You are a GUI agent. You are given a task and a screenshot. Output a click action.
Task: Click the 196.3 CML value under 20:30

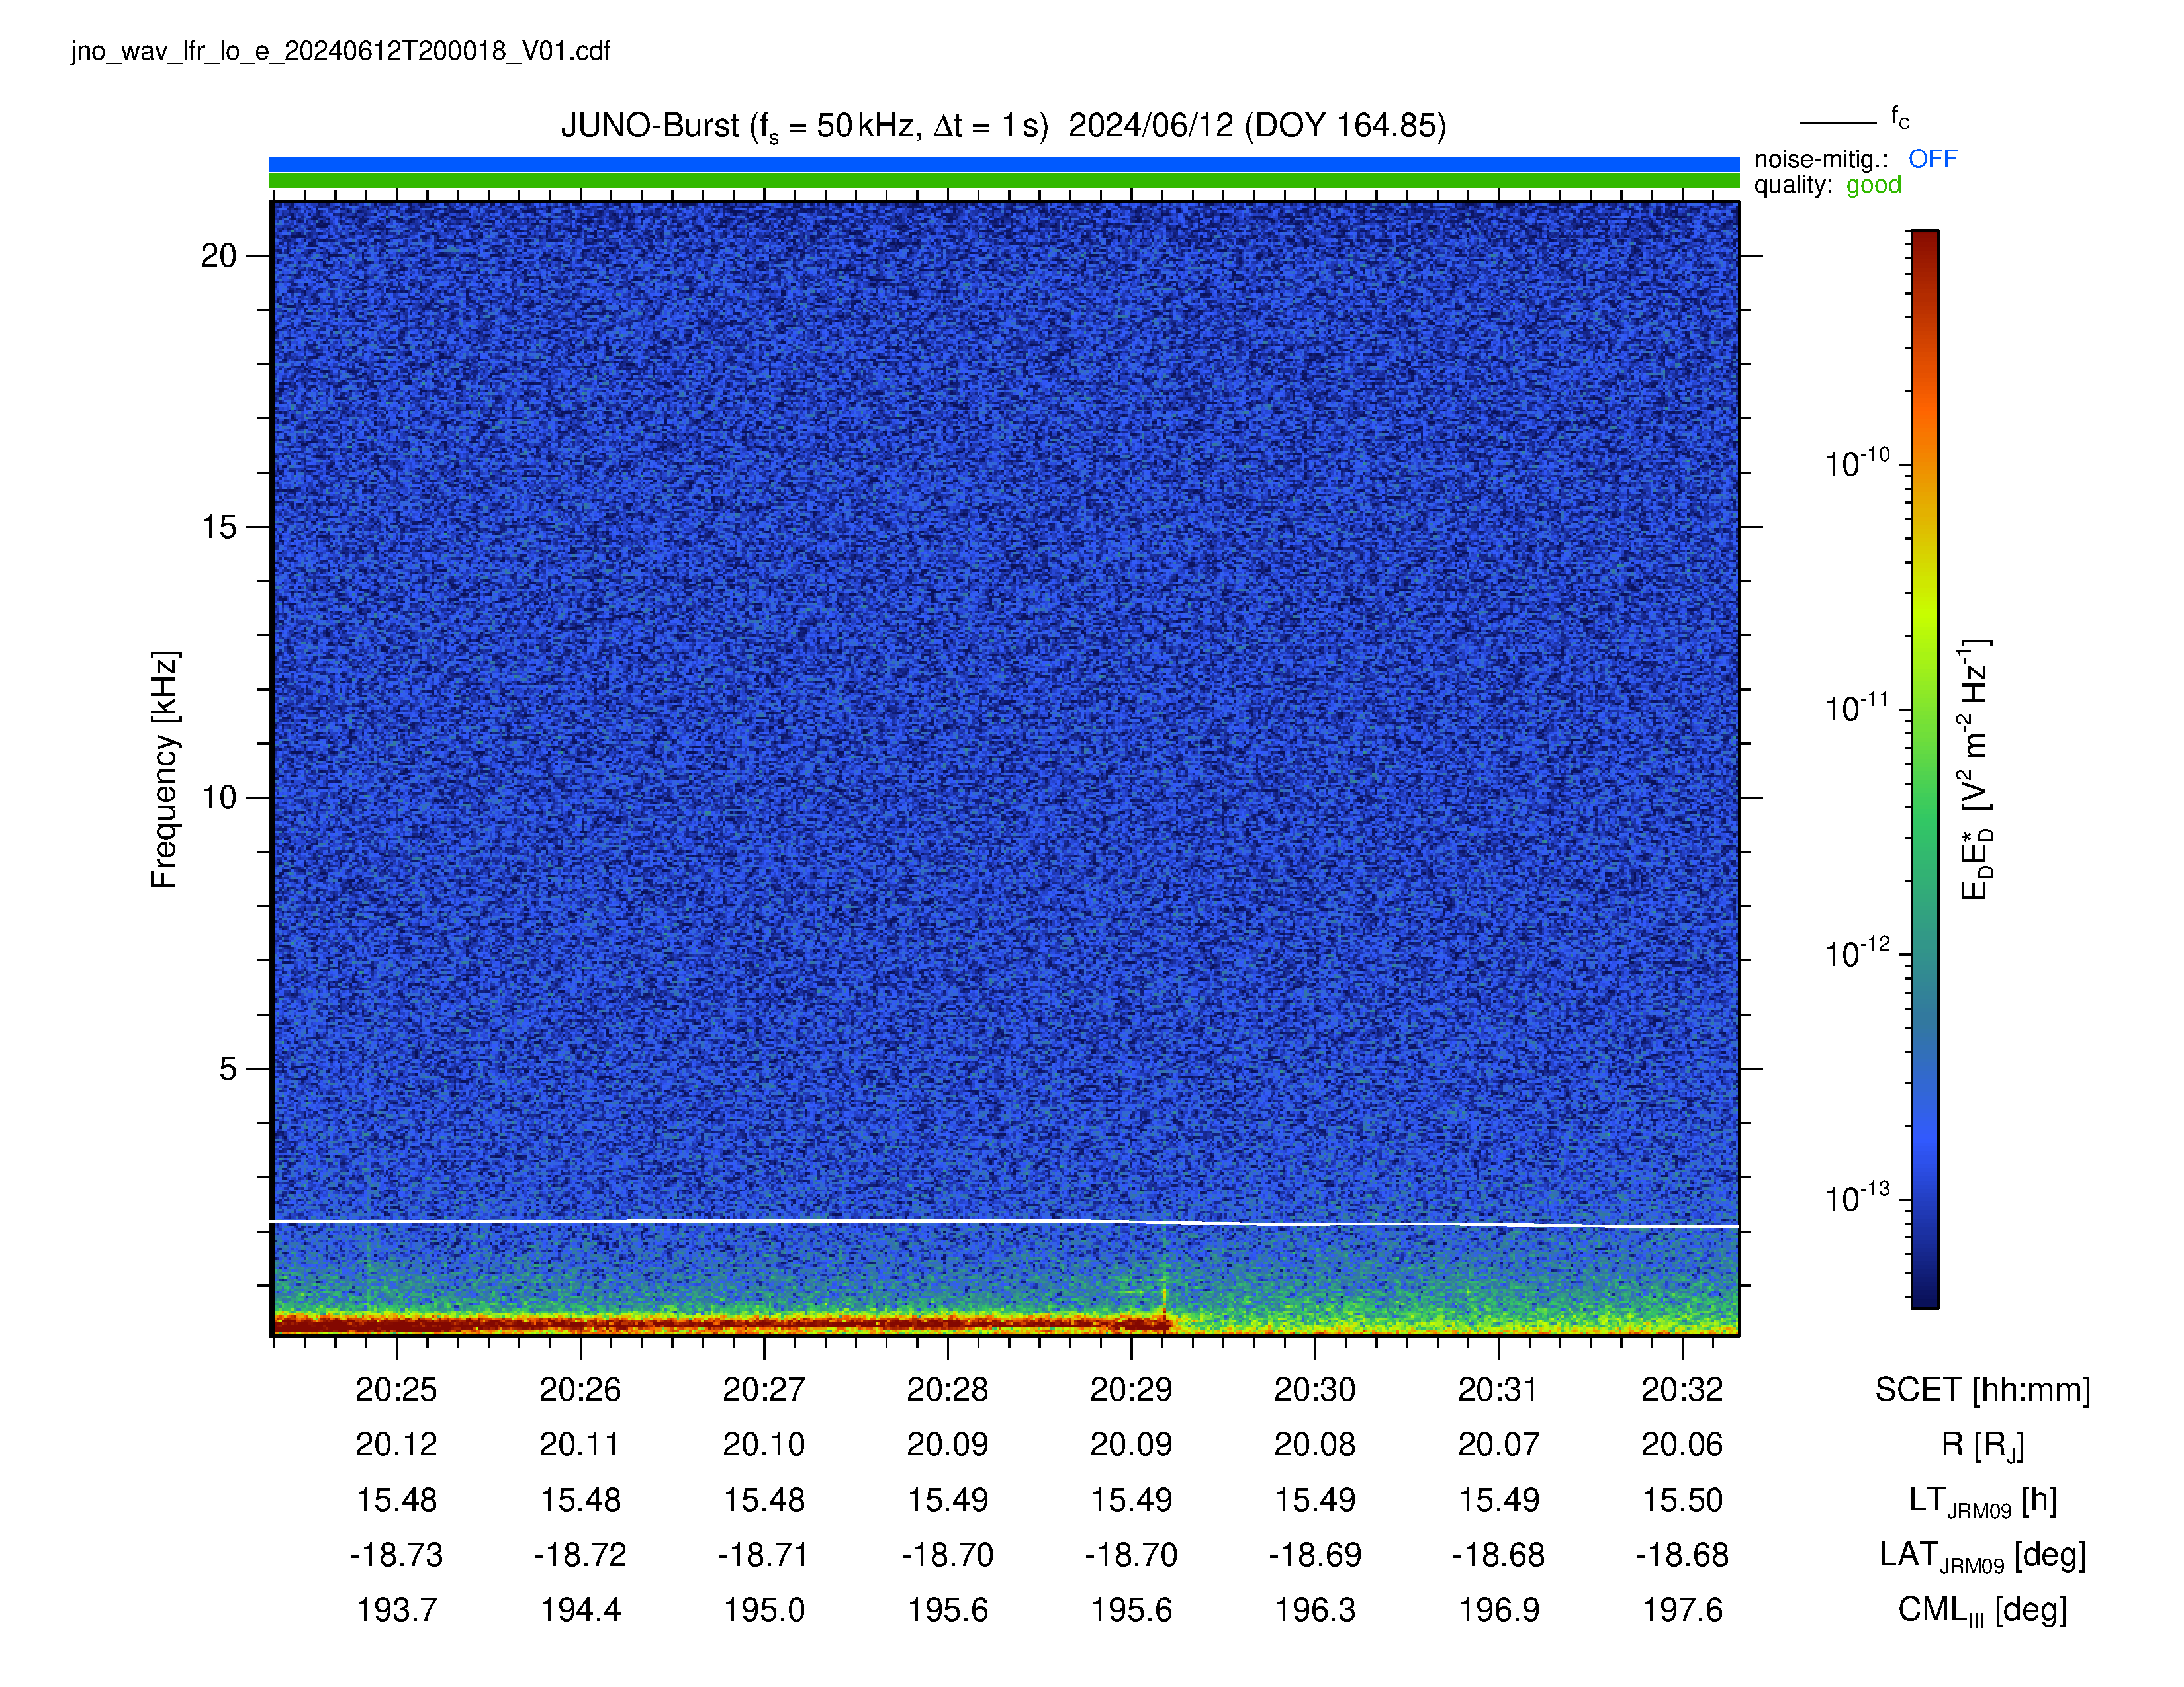1315,1610
